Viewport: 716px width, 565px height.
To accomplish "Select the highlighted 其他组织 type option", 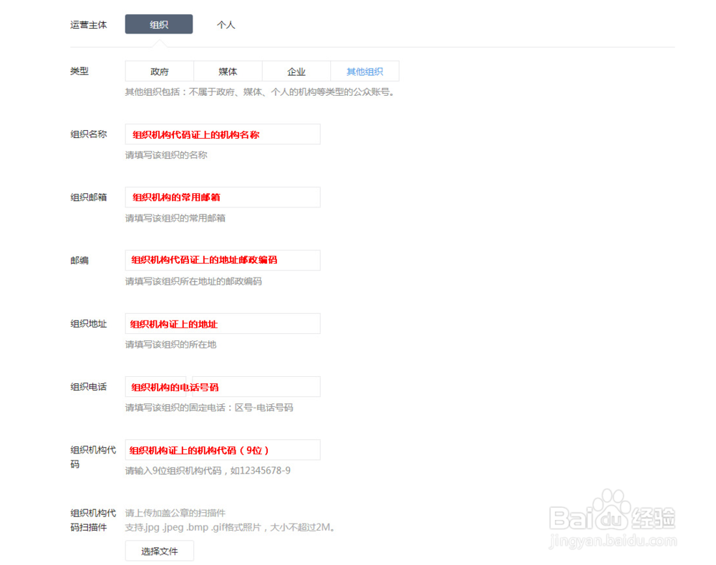I will point(364,71).
